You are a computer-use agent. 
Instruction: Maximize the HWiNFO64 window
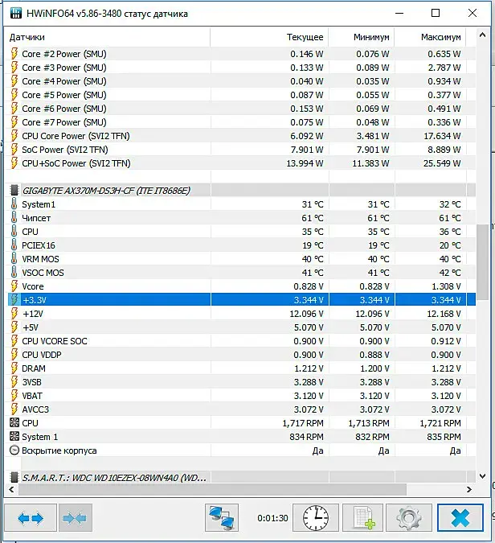[436, 13]
